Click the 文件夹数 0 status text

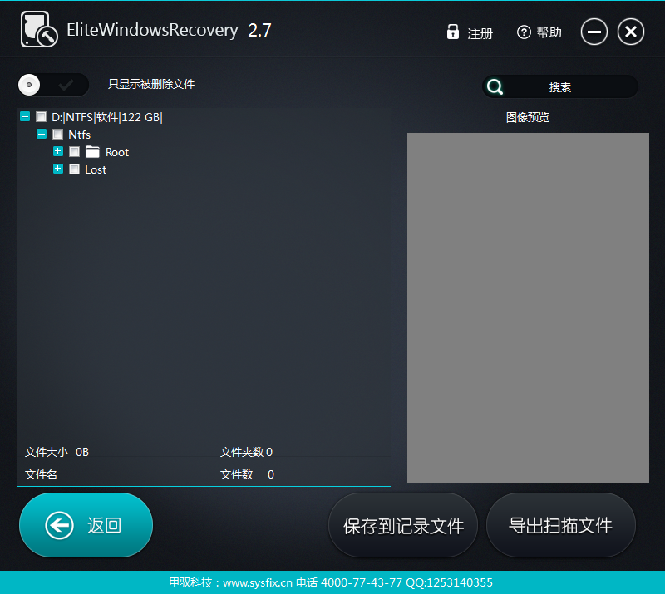(x=246, y=452)
